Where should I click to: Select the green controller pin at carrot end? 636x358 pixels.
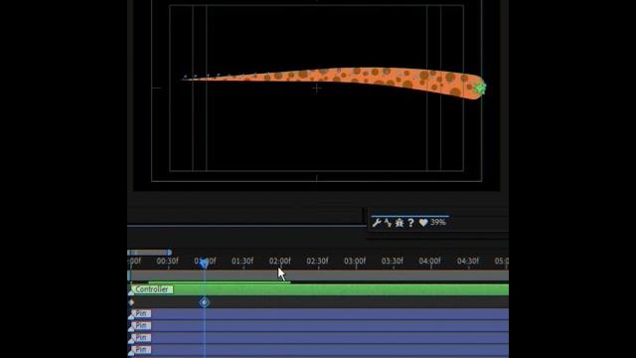pos(480,88)
